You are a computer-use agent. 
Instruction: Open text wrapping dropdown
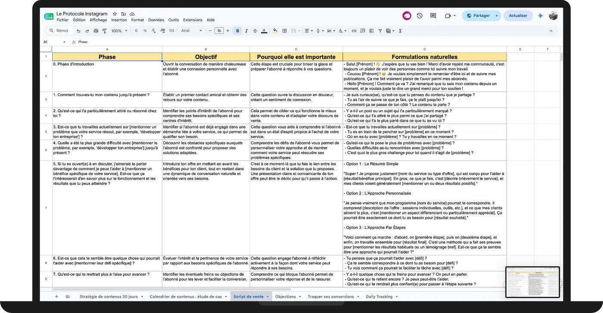[331, 31]
